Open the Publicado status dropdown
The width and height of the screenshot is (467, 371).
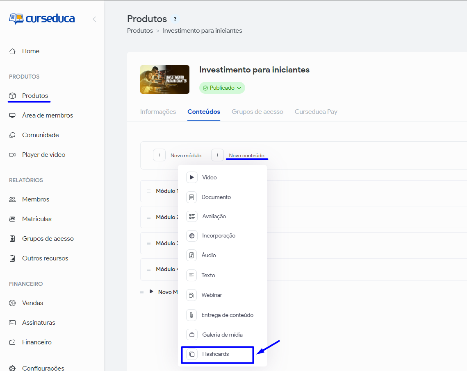(222, 88)
